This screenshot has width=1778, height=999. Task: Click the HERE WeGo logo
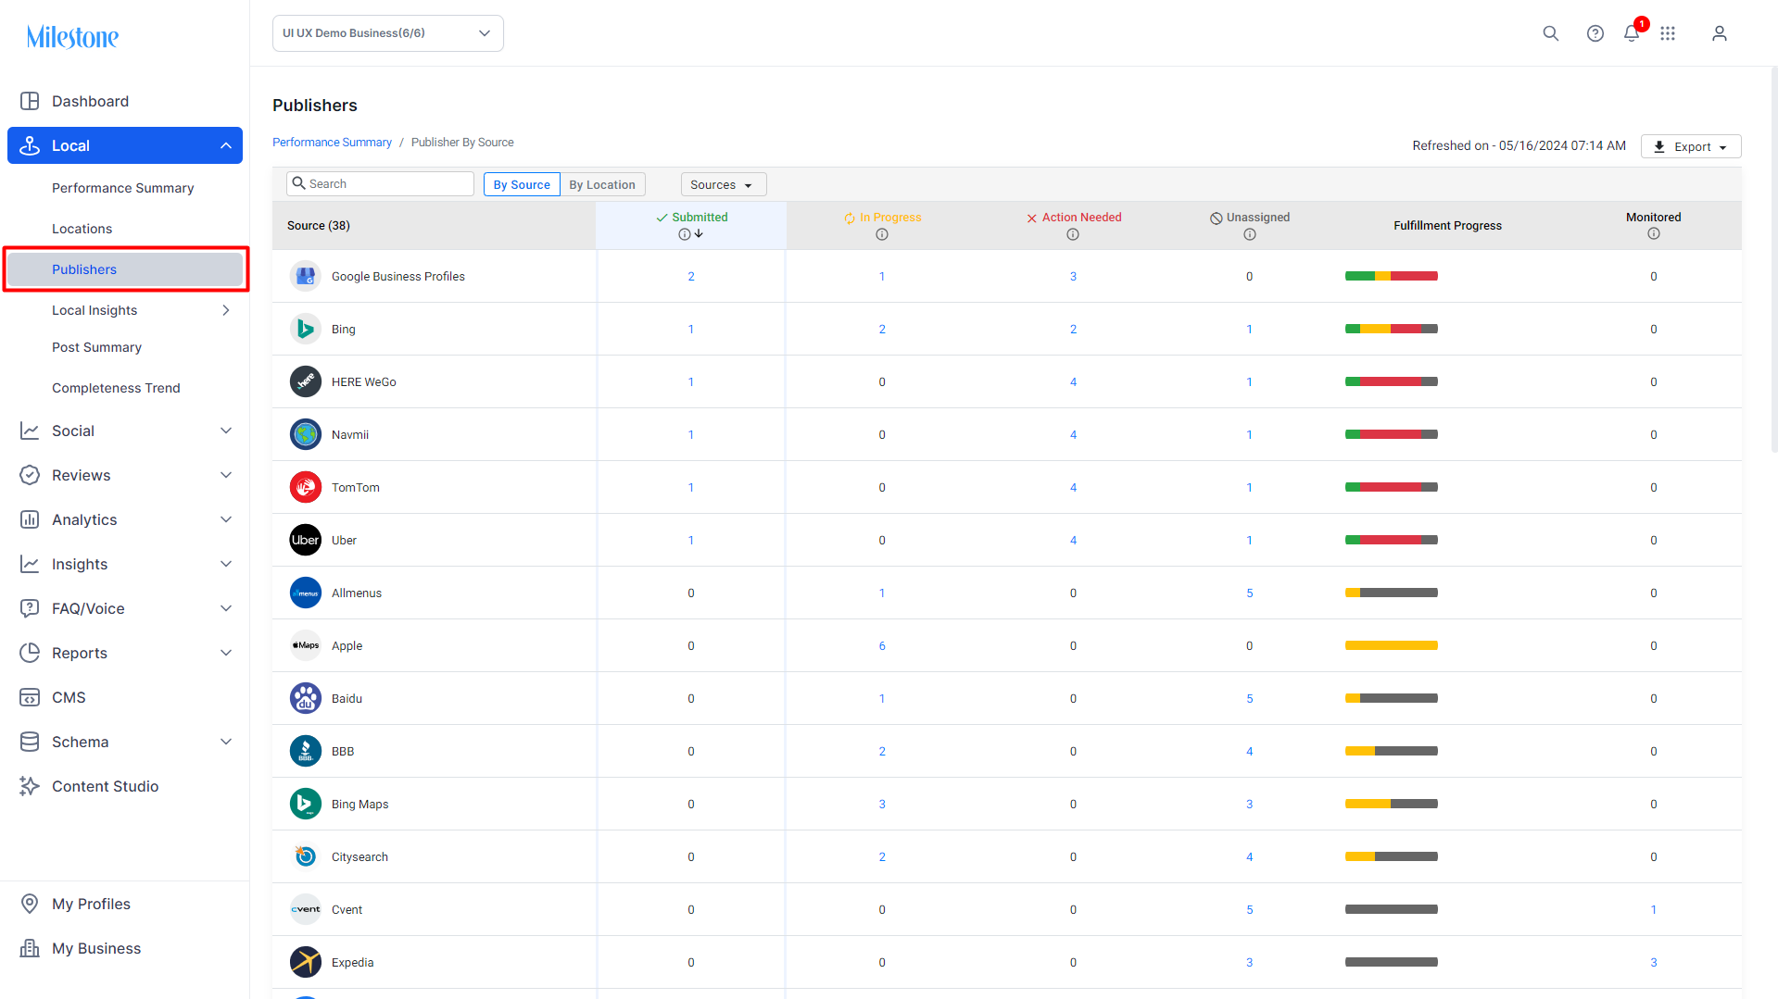(x=305, y=381)
